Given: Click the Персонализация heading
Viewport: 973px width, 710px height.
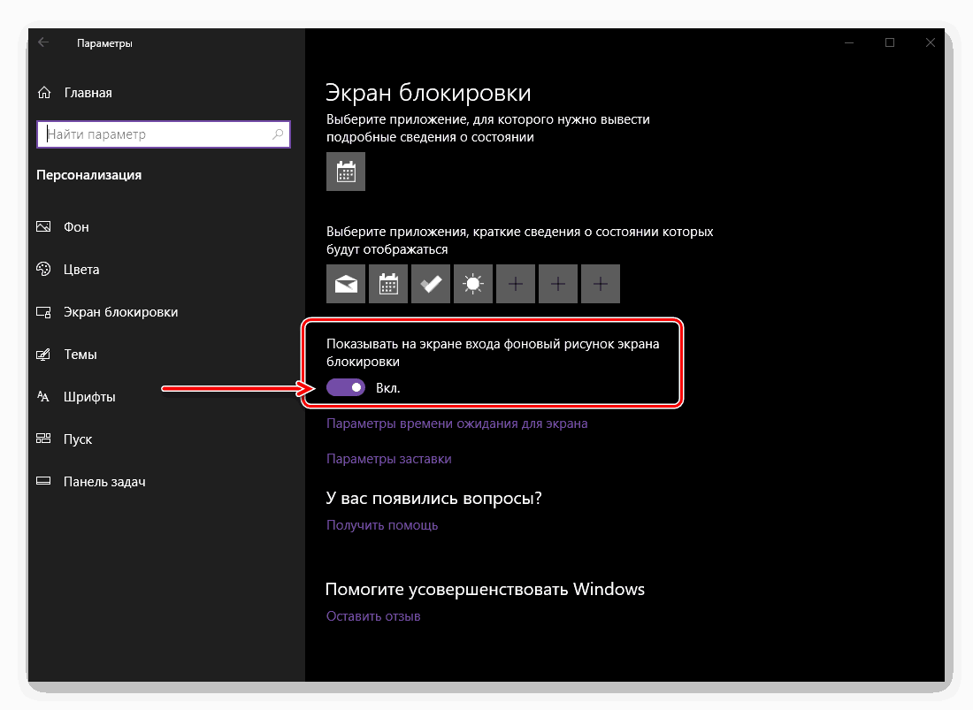Looking at the screenshot, I should coord(88,175).
